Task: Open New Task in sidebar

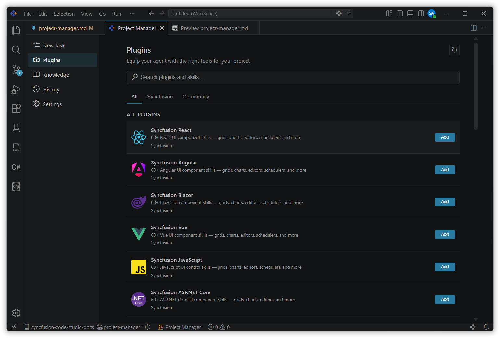Action: click(62, 45)
